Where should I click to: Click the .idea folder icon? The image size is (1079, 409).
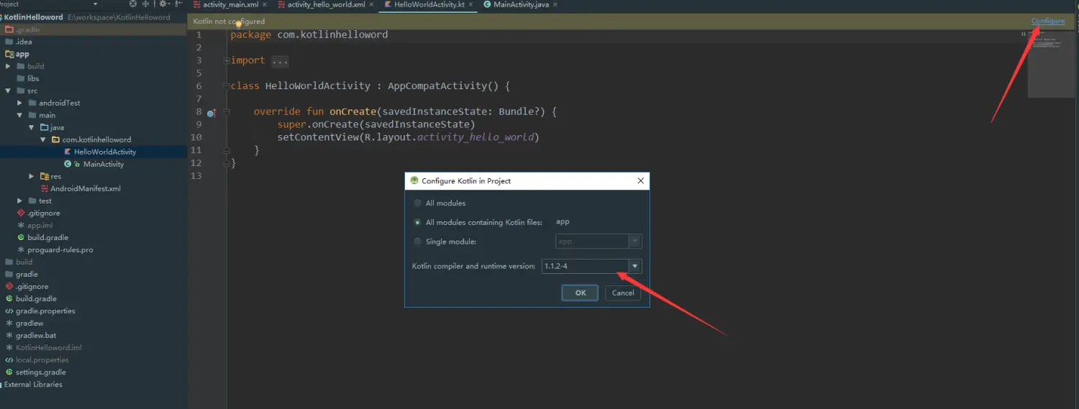point(9,42)
